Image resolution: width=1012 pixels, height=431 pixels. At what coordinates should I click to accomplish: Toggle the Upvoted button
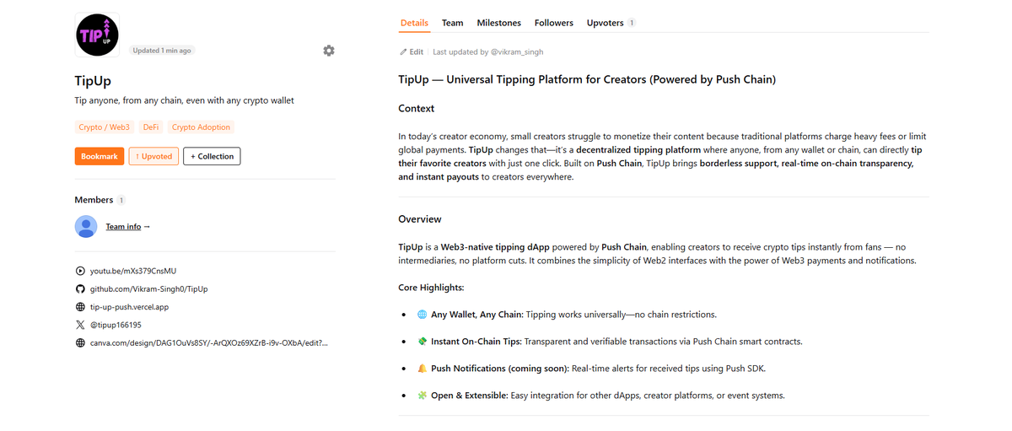pos(153,156)
